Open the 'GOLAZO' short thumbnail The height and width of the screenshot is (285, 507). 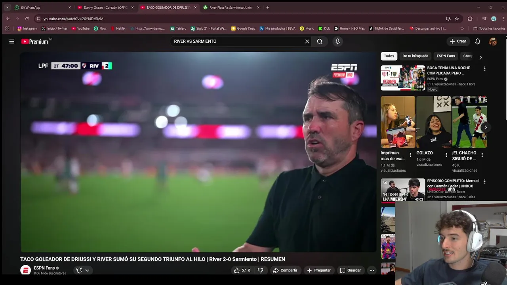click(x=434, y=122)
